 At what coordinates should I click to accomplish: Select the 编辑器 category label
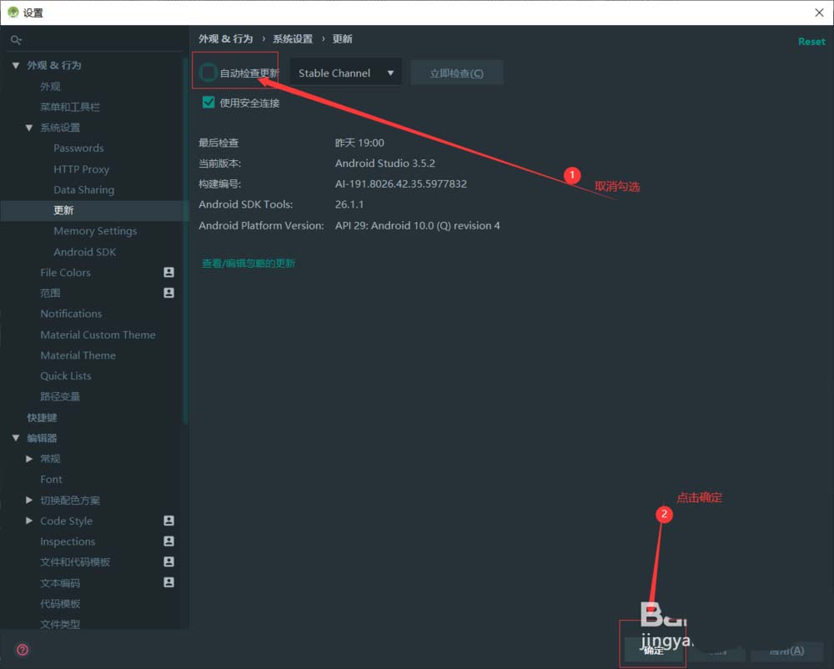[x=42, y=438]
